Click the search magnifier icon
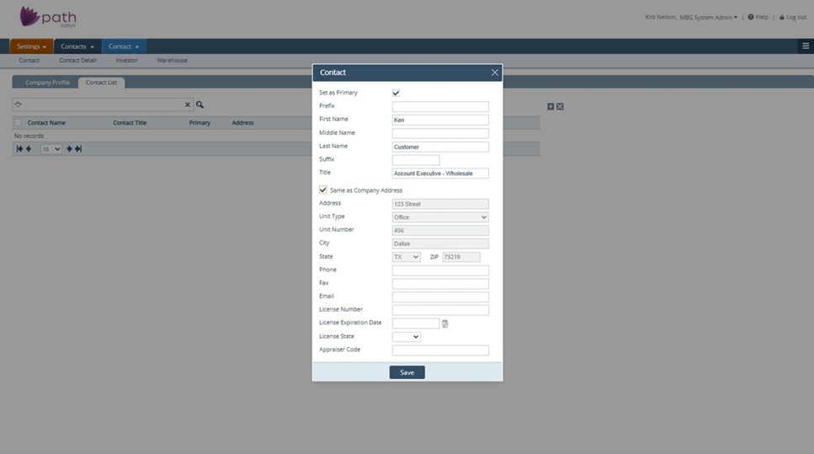This screenshot has height=454, width=814. point(200,104)
